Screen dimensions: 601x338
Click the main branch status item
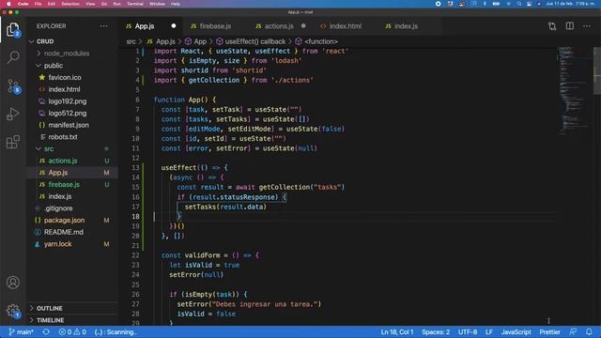[21, 331]
